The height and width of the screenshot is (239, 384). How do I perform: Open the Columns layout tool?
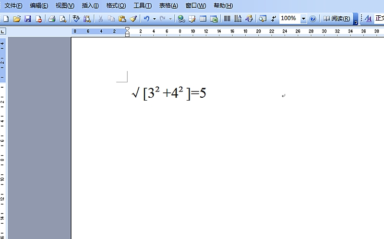tap(227, 19)
